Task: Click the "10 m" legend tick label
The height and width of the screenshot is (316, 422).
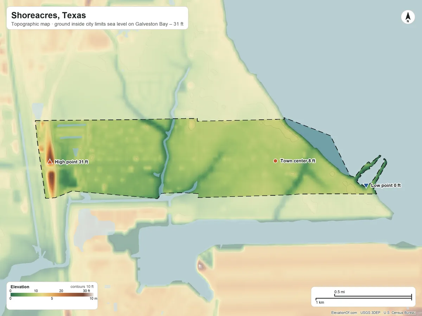Action: pyautogui.click(x=93, y=299)
